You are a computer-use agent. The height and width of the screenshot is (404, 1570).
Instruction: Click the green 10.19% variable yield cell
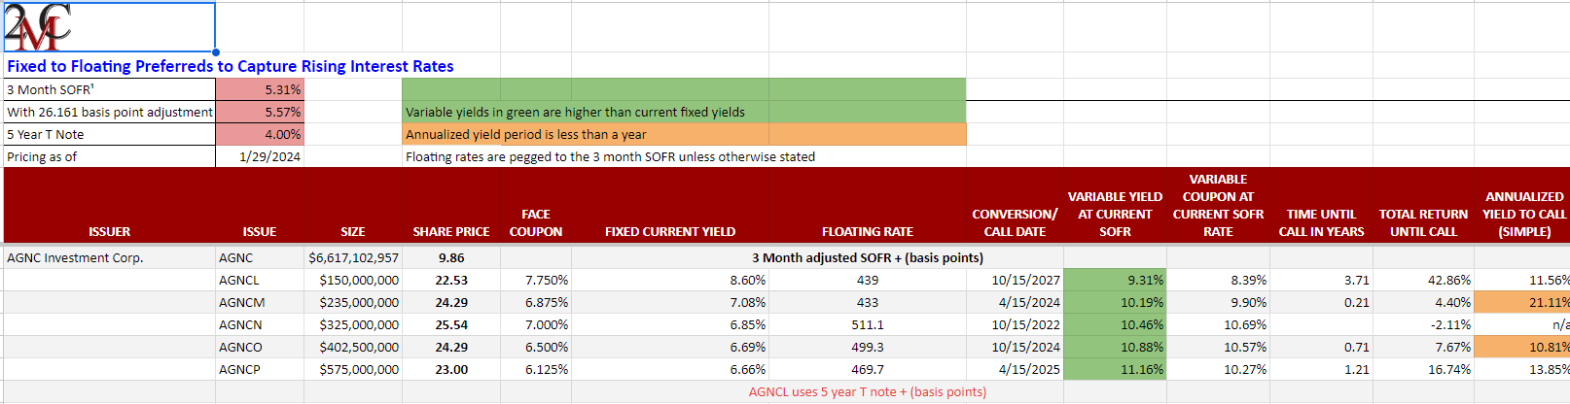(1115, 302)
